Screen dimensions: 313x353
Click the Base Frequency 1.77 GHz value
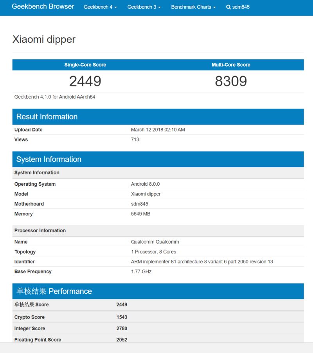pos(141,272)
